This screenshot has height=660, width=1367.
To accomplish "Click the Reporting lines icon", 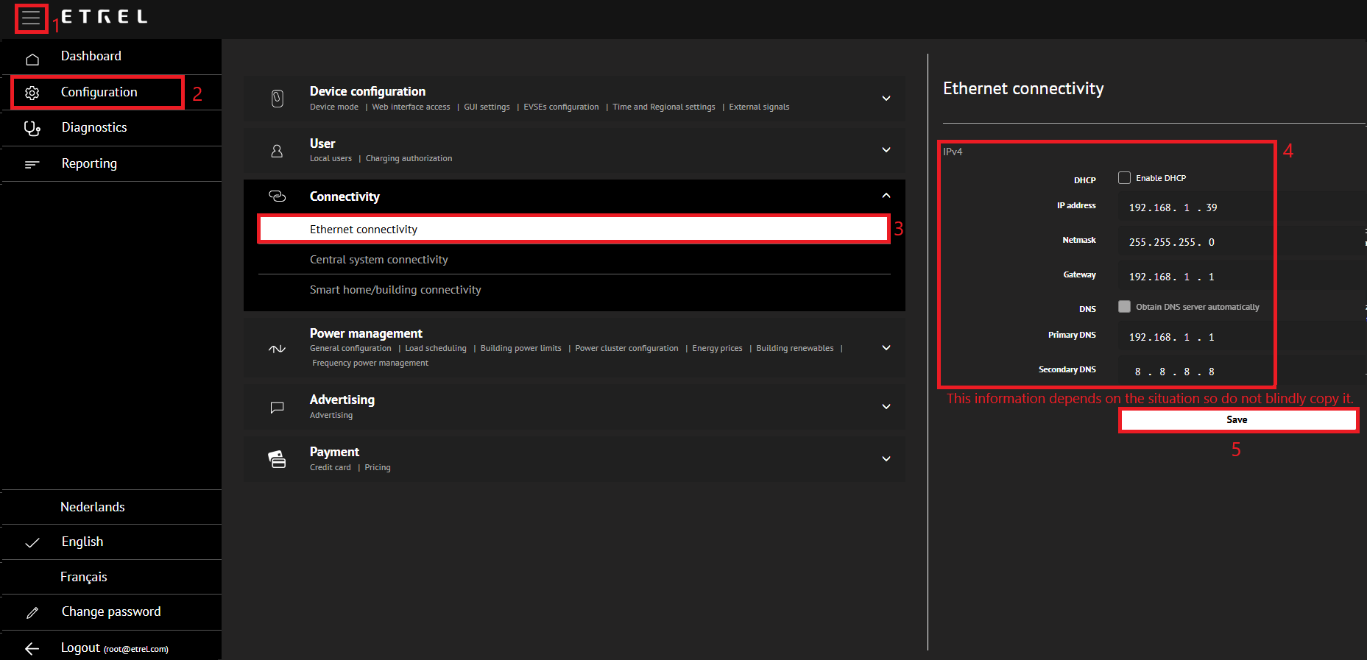I will click(32, 164).
